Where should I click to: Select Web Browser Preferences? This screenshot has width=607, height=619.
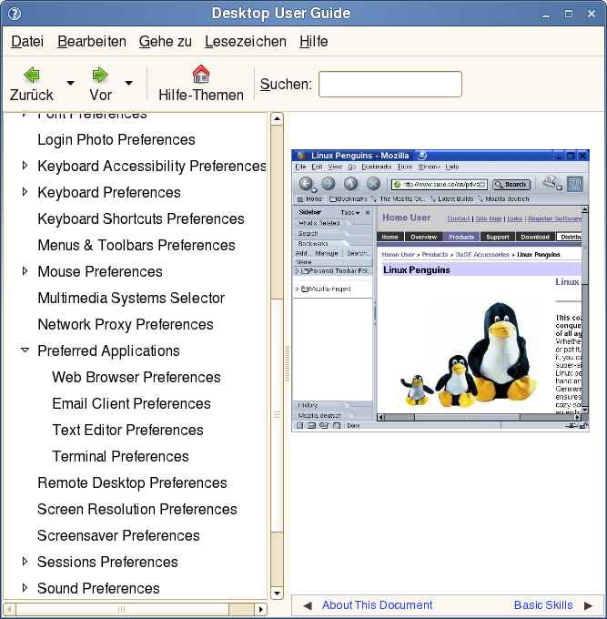137,378
